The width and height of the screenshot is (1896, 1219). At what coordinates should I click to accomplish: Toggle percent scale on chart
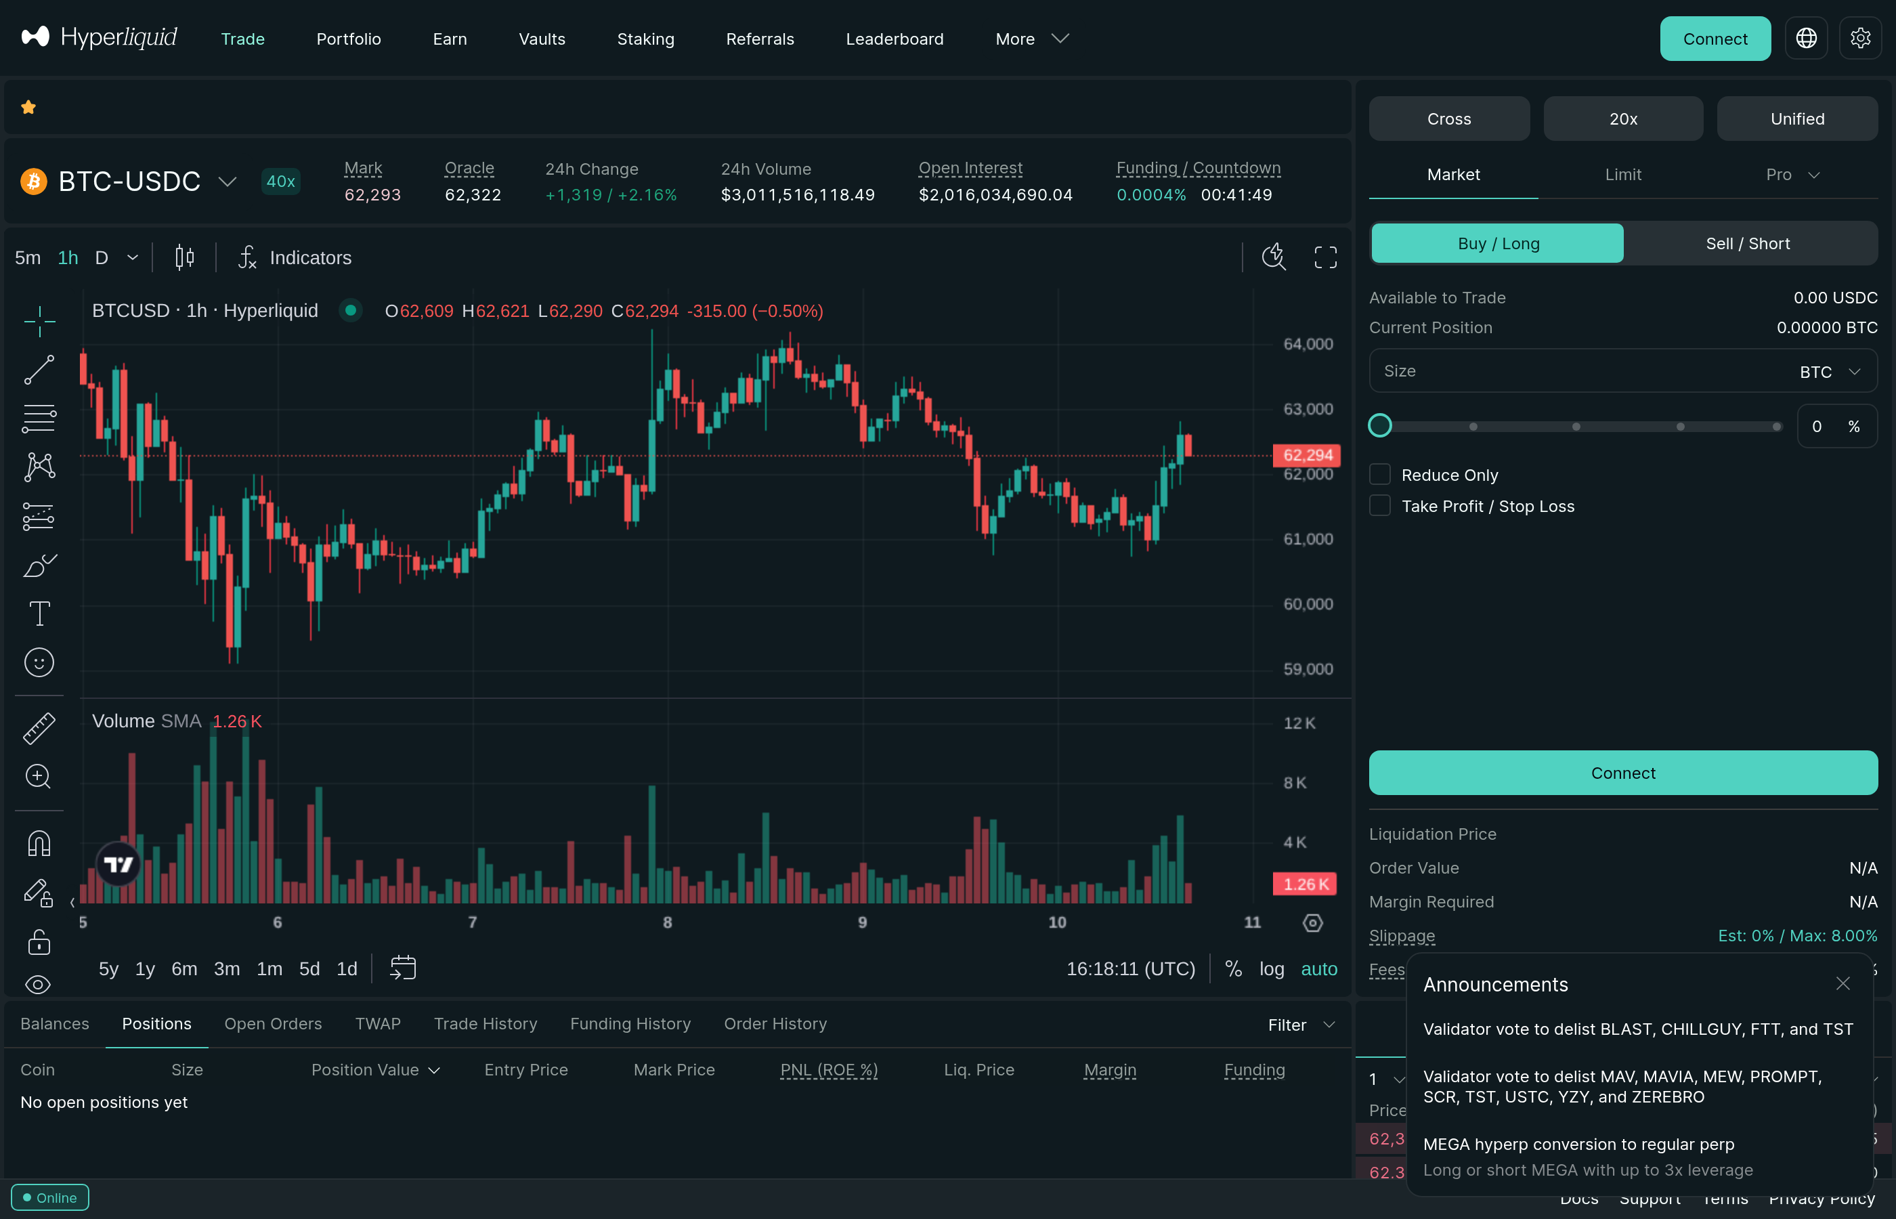(1233, 968)
